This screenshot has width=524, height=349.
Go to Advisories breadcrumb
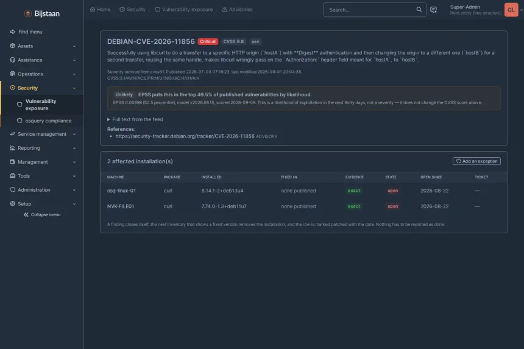(x=237, y=9)
